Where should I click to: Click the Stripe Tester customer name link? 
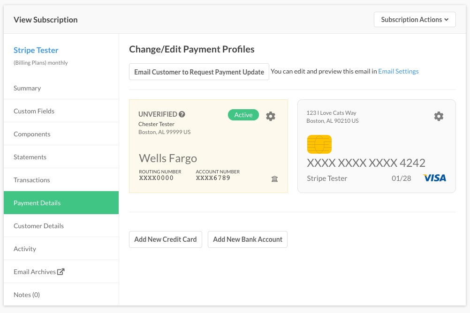pyautogui.click(x=36, y=50)
